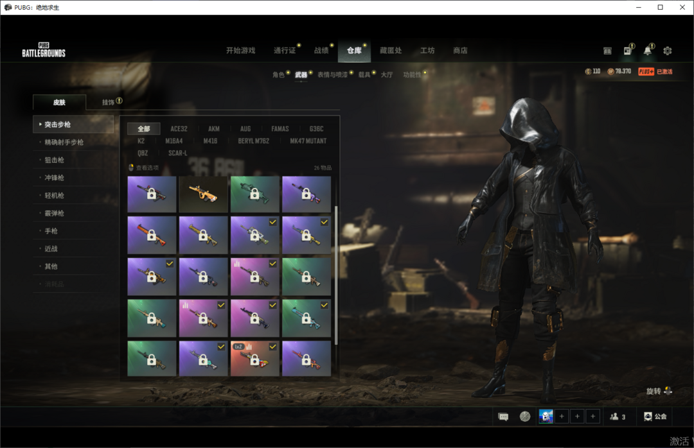Filter skins by SCAR-L

pyautogui.click(x=177, y=153)
